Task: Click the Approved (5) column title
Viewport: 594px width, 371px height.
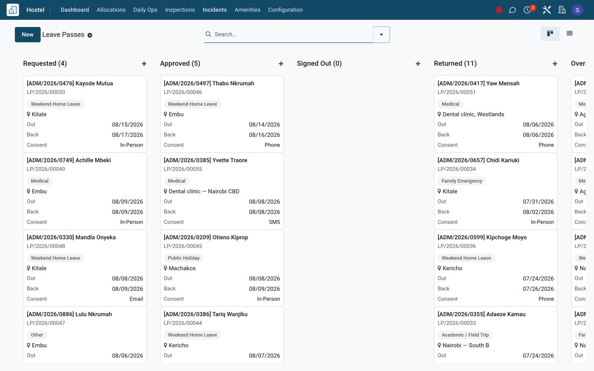Action: (x=180, y=63)
